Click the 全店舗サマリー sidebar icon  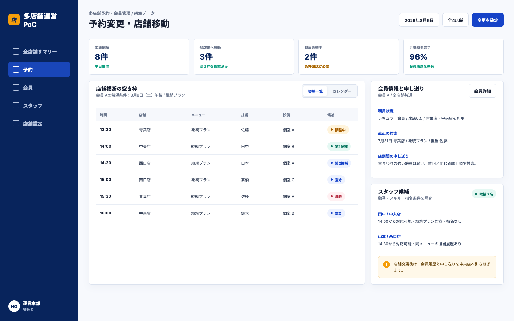[16, 51]
